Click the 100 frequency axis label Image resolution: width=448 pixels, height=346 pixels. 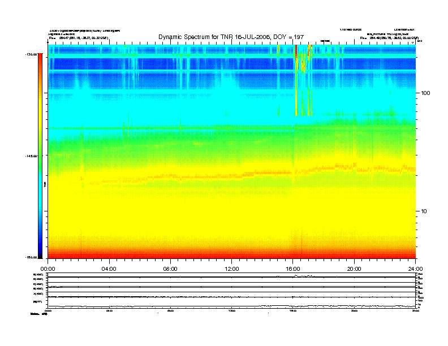[425, 93]
